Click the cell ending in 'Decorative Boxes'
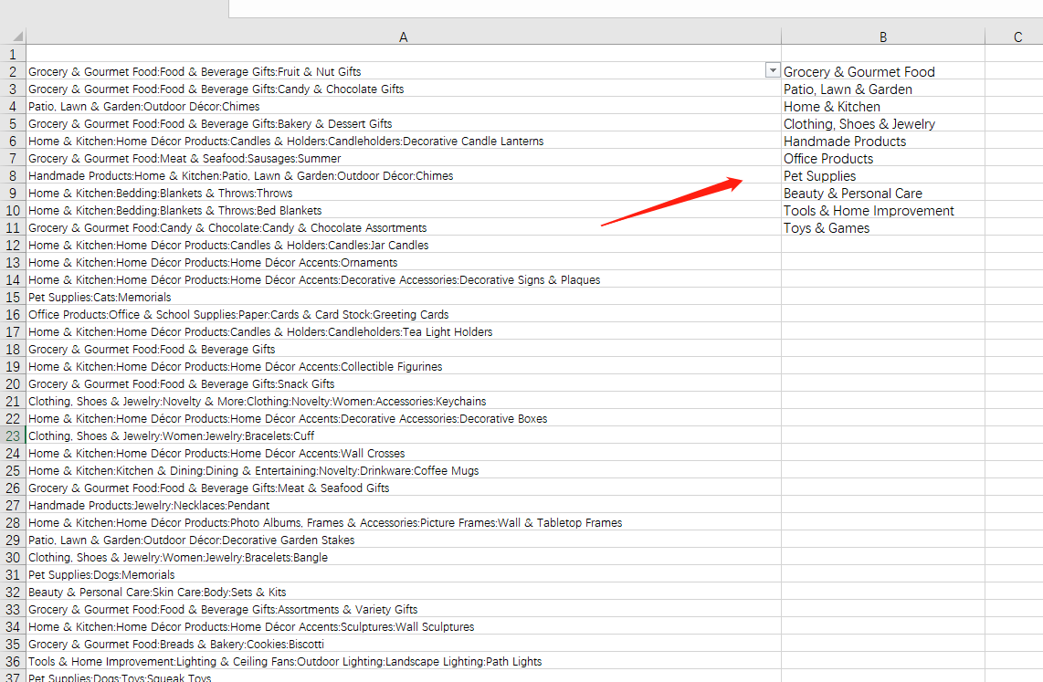 coord(403,418)
